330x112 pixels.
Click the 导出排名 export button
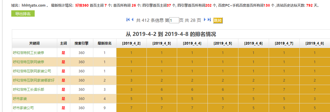point(23,13)
